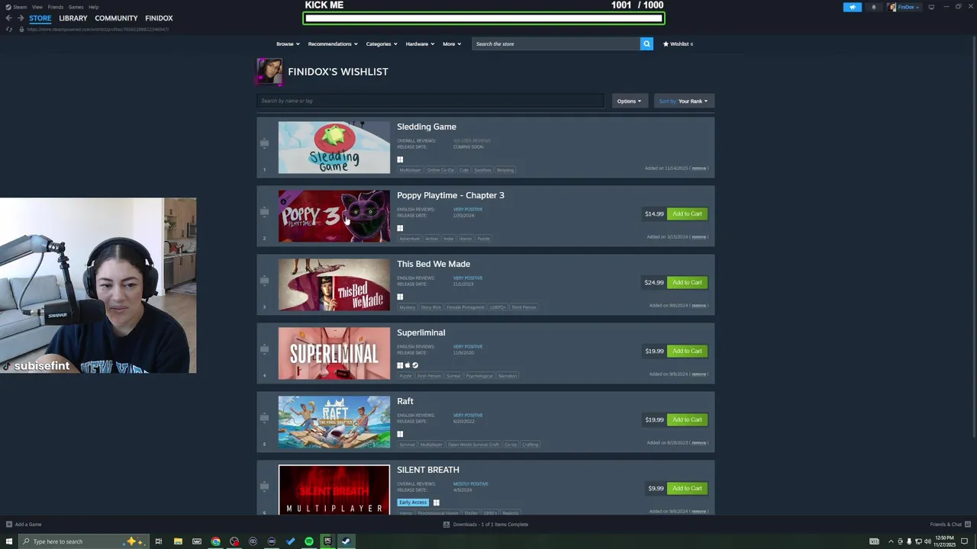
Task: Open the FINIDOX profile tab
Action: [x=159, y=18]
